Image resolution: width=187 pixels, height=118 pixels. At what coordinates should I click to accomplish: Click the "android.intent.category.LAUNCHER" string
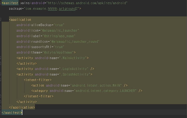(105, 91)
